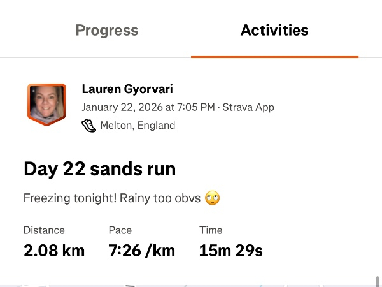Open the Day 22 sands run activity
The image size is (382, 287).
pos(100,169)
